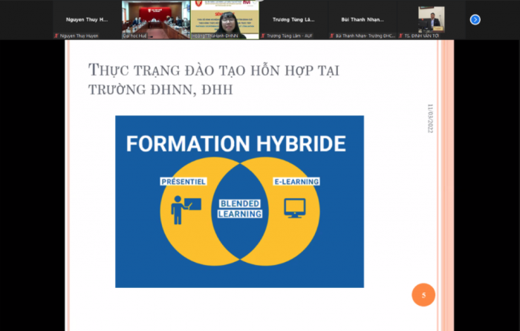Click the E-LEARNING label

point(295,182)
